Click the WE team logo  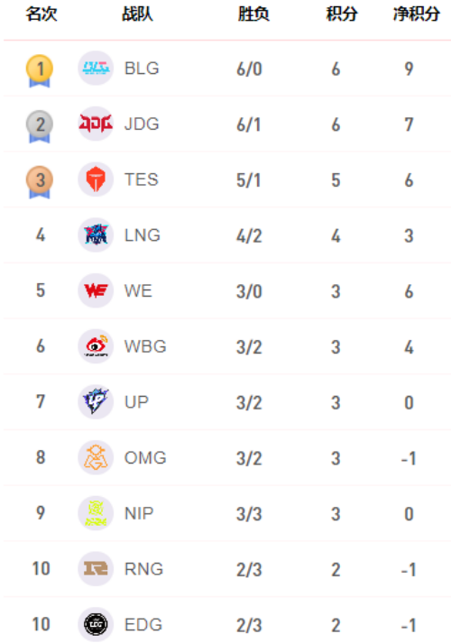coord(96,290)
